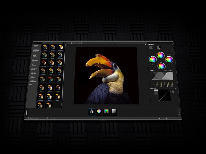Click the Strength icon in the bottom bar

point(52,118)
